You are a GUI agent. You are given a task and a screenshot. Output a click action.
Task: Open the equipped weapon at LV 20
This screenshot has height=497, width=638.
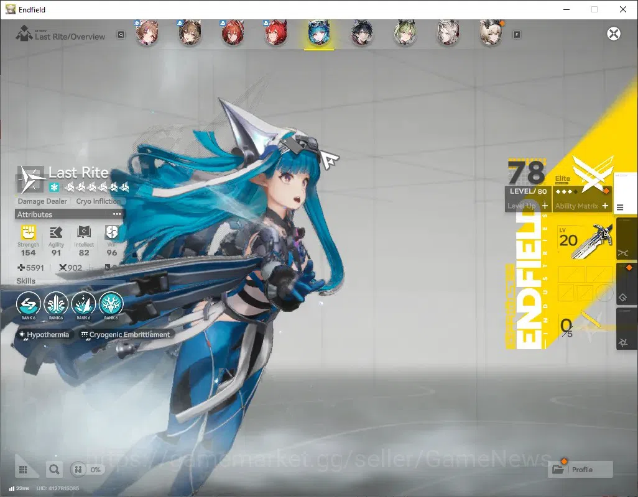tap(585, 242)
